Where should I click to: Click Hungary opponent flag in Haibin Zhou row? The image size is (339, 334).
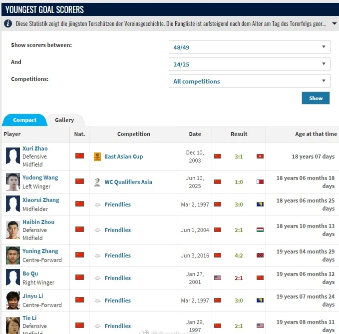click(260, 230)
